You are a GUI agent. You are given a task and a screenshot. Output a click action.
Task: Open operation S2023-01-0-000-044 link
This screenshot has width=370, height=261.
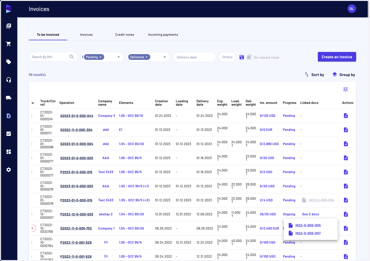click(x=77, y=116)
